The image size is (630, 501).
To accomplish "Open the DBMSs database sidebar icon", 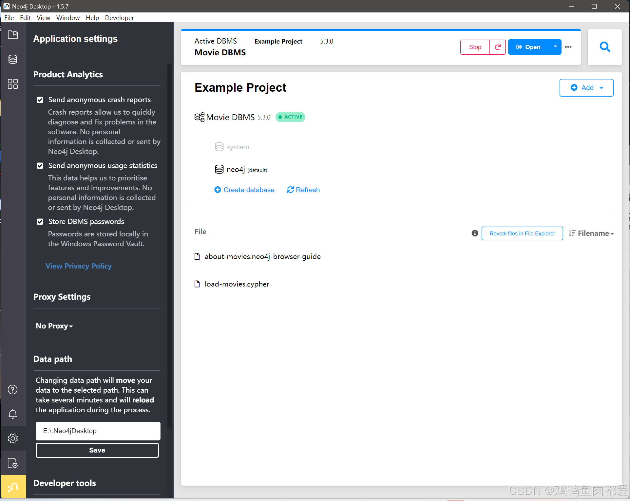I will click(13, 59).
